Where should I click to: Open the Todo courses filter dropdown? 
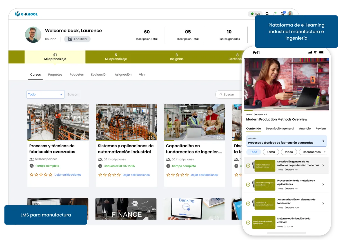pos(45,94)
